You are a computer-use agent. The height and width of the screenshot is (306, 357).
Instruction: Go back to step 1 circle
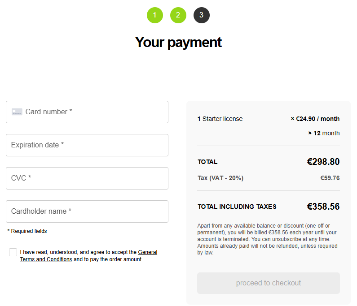(155, 15)
